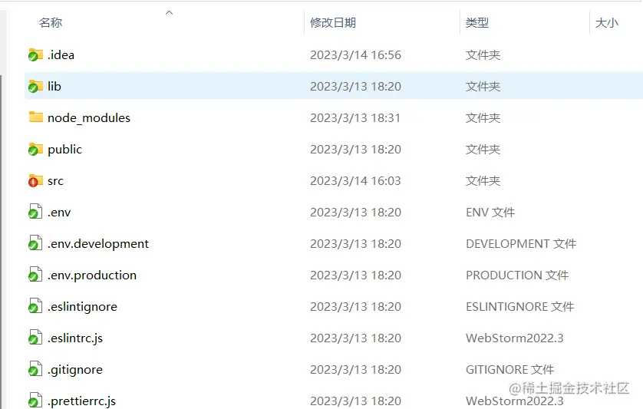Sort by the 名称 column header
Image resolution: width=643 pixels, height=409 pixels.
tap(51, 22)
